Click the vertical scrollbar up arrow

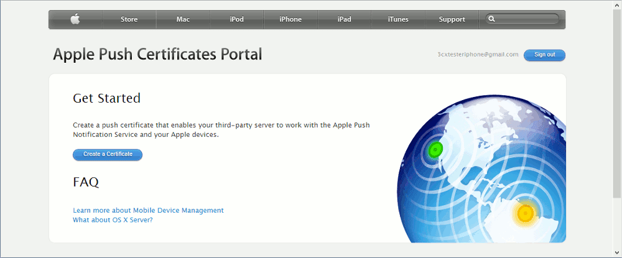(618, 6)
